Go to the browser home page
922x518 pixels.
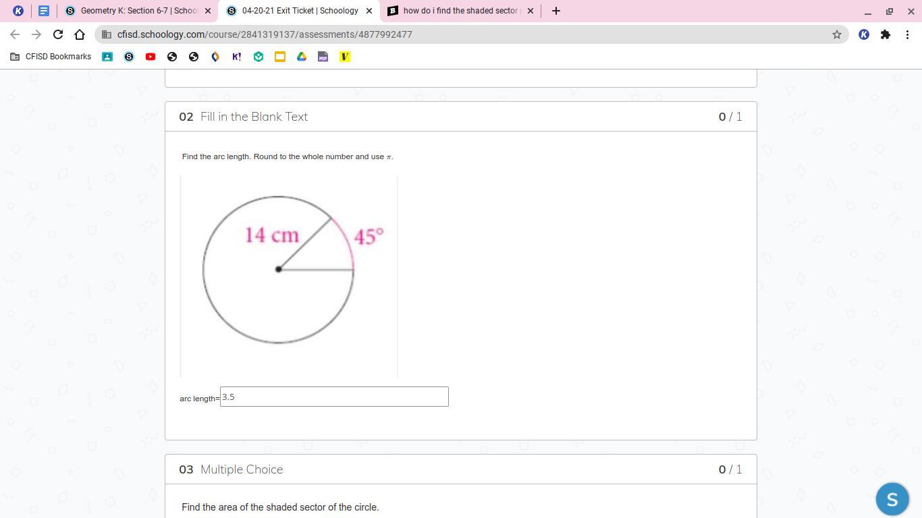(x=80, y=34)
